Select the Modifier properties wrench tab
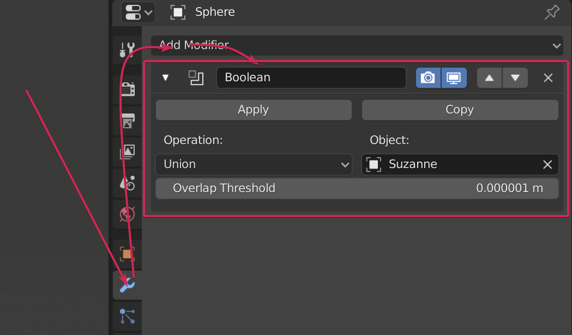This screenshot has height=335, width=572. (x=127, y=284)
